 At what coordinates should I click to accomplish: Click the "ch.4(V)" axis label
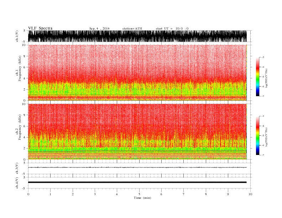[x=17, y=183]
